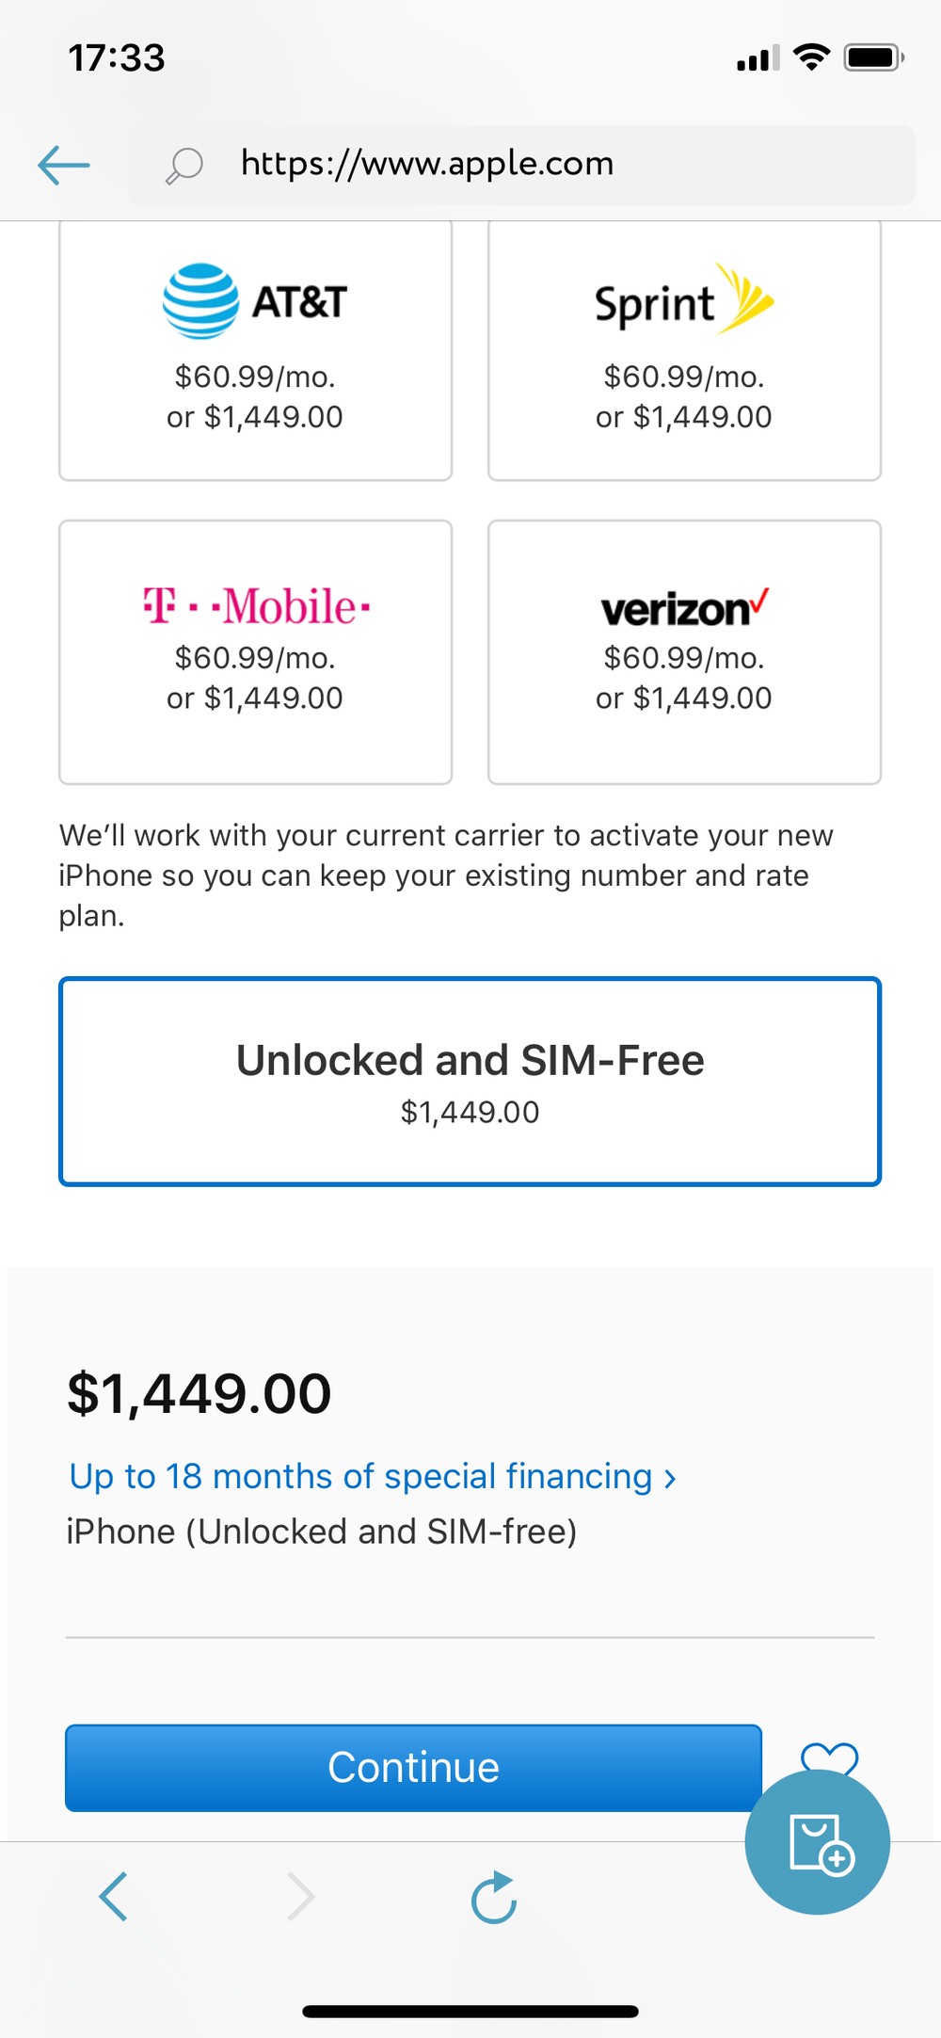Go back using bottom toolbar chevron
The height and width of the screenshot is (2038, 941).
click(x=114, y=1897)
